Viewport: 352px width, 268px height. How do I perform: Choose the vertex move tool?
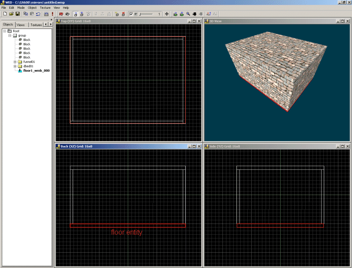[96, 14]
